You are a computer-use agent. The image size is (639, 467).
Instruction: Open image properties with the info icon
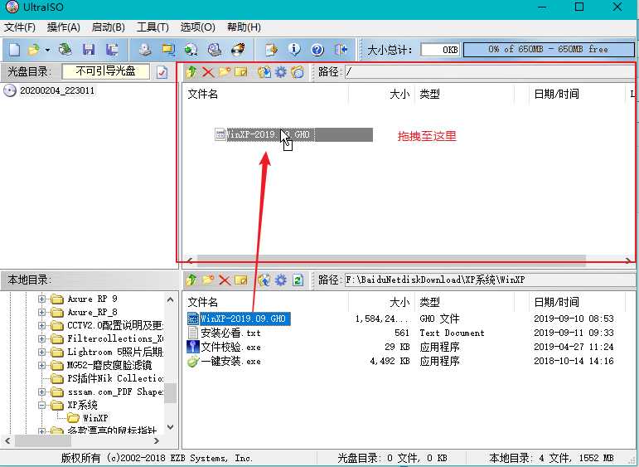294,50
